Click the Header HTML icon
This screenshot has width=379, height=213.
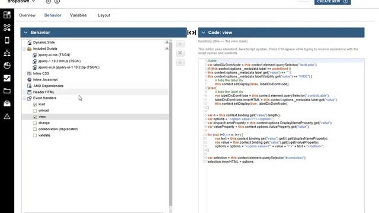click(30, 92)
